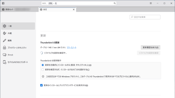The height and width of the screenshot is (98, 175).
Task: Select the 設定 settings tab
Action: coord(57,10)
